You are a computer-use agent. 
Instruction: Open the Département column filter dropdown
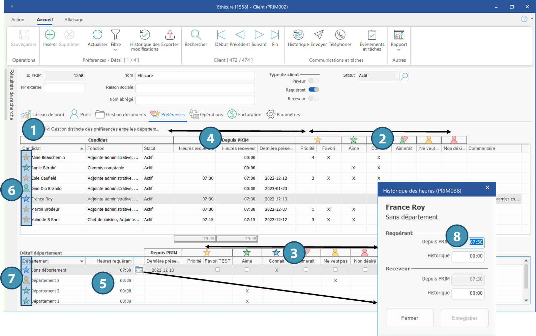tap(82, 261)
